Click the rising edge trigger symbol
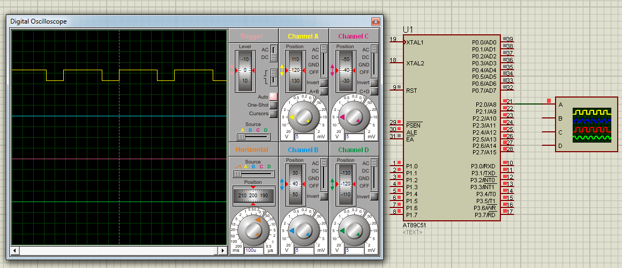The image size is (622, 268). click(x=266, y=72)
